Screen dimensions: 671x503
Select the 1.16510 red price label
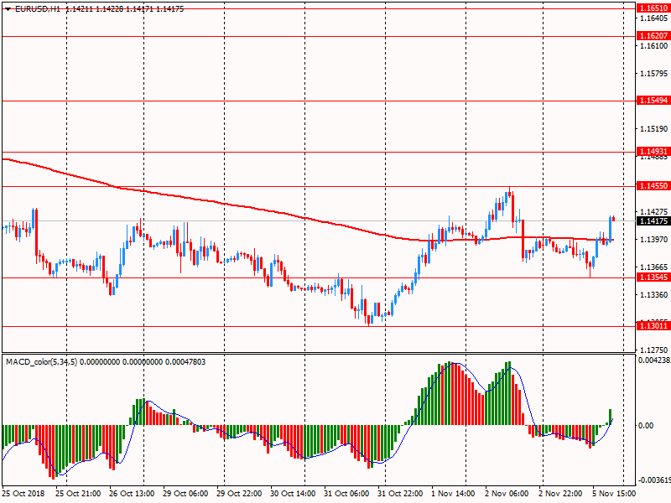coord(653,8)
